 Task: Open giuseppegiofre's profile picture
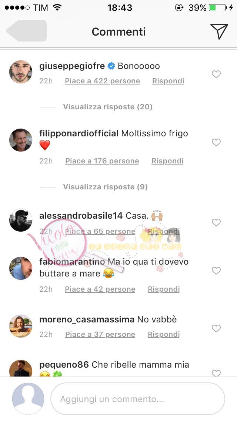(x=21, y=72)
